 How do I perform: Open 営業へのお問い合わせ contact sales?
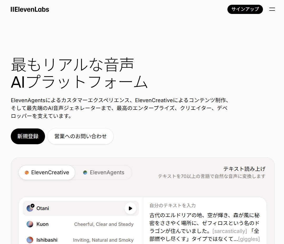click(80, 136)
